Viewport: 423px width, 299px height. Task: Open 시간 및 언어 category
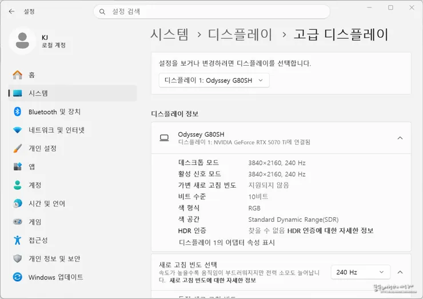[x=72, y=204]
